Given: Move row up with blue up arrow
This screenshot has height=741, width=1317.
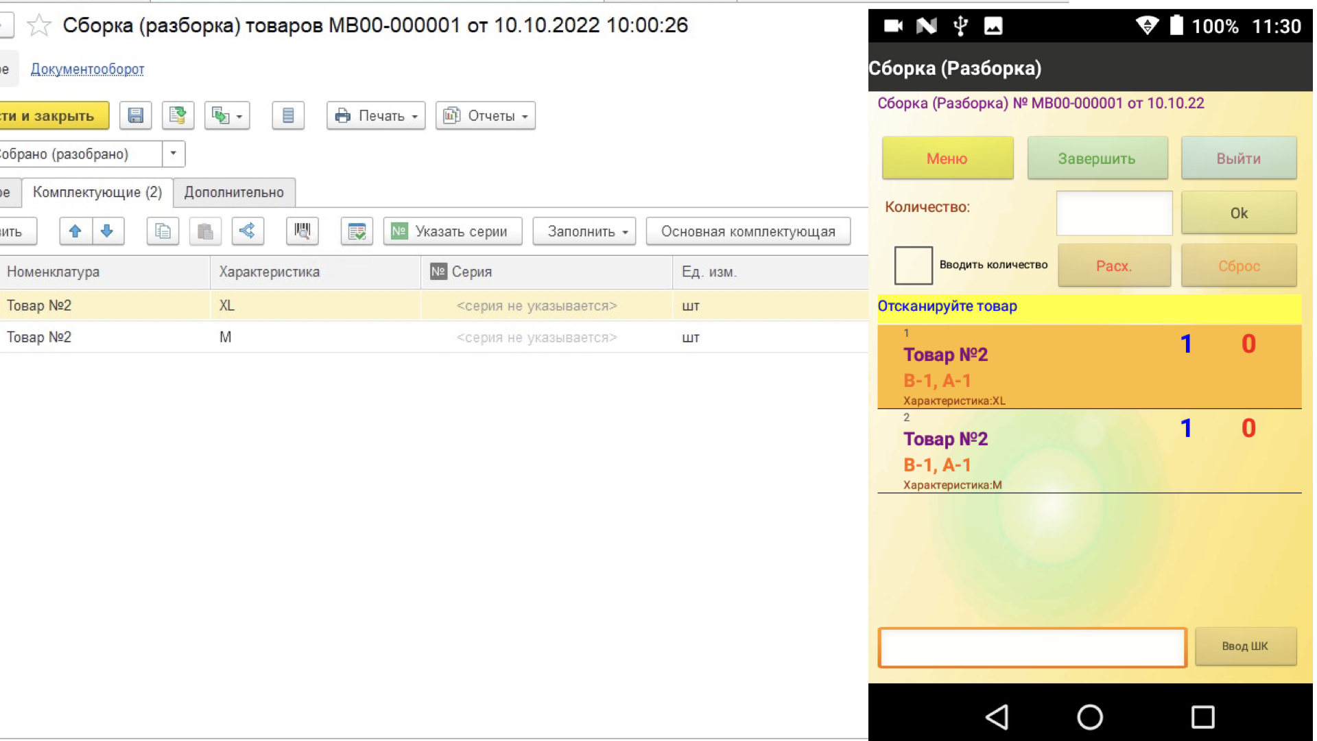Looking at the screenshot, I should pyautogui.click(x=75, y=231).
